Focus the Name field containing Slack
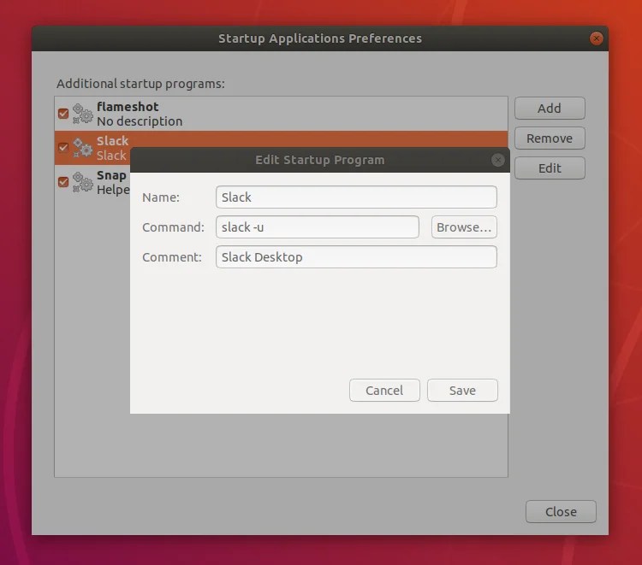642x565 pixels. (356, 197)
